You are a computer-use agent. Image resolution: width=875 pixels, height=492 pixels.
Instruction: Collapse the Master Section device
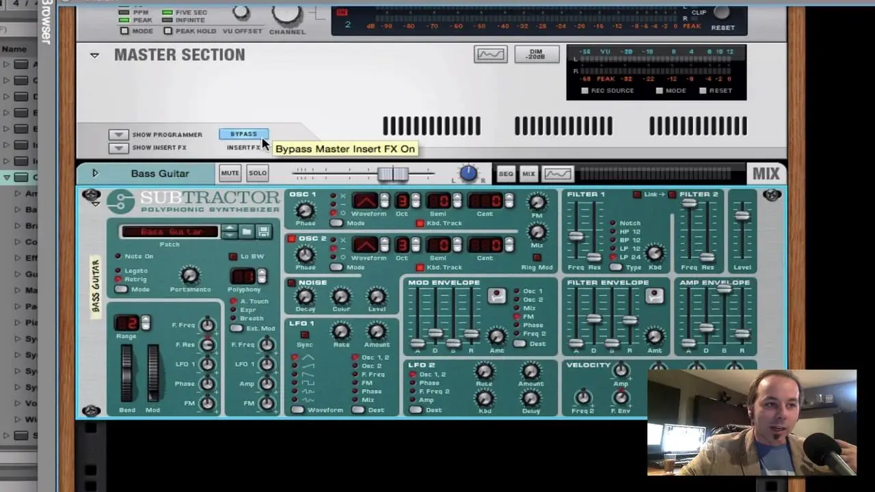tap(94, 55)
